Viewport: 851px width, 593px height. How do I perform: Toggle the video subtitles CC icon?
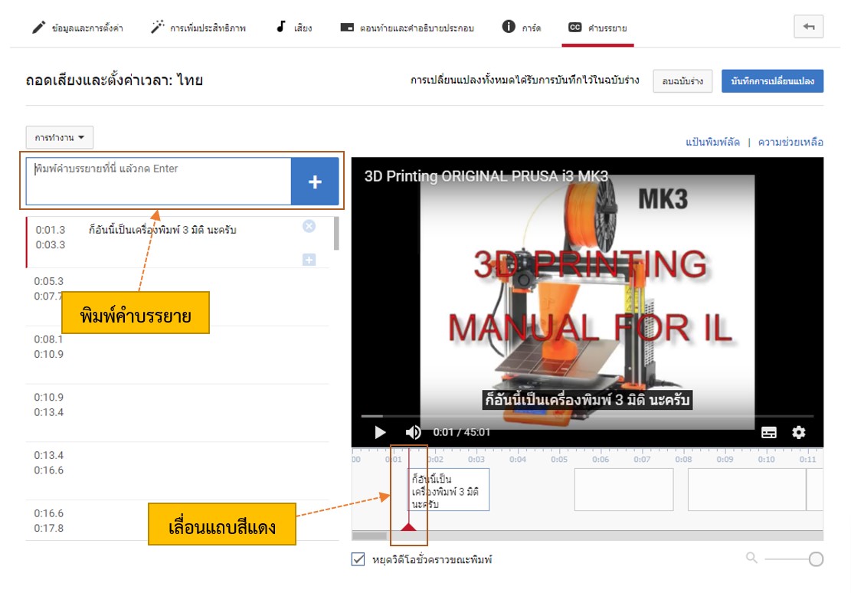769,432
